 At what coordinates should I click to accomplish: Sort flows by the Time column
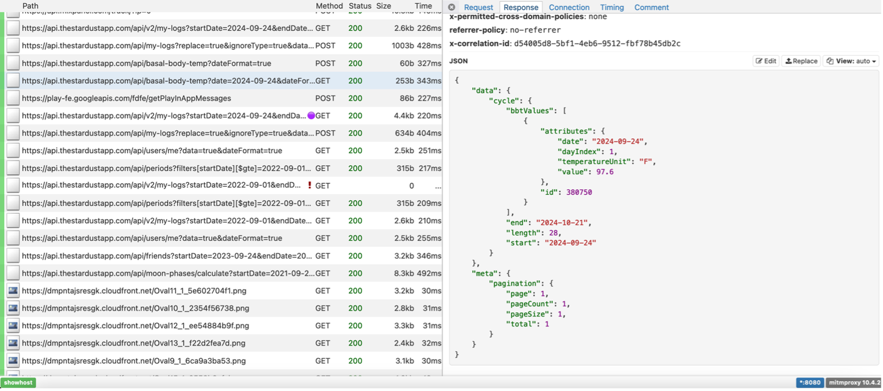point(423,6)
